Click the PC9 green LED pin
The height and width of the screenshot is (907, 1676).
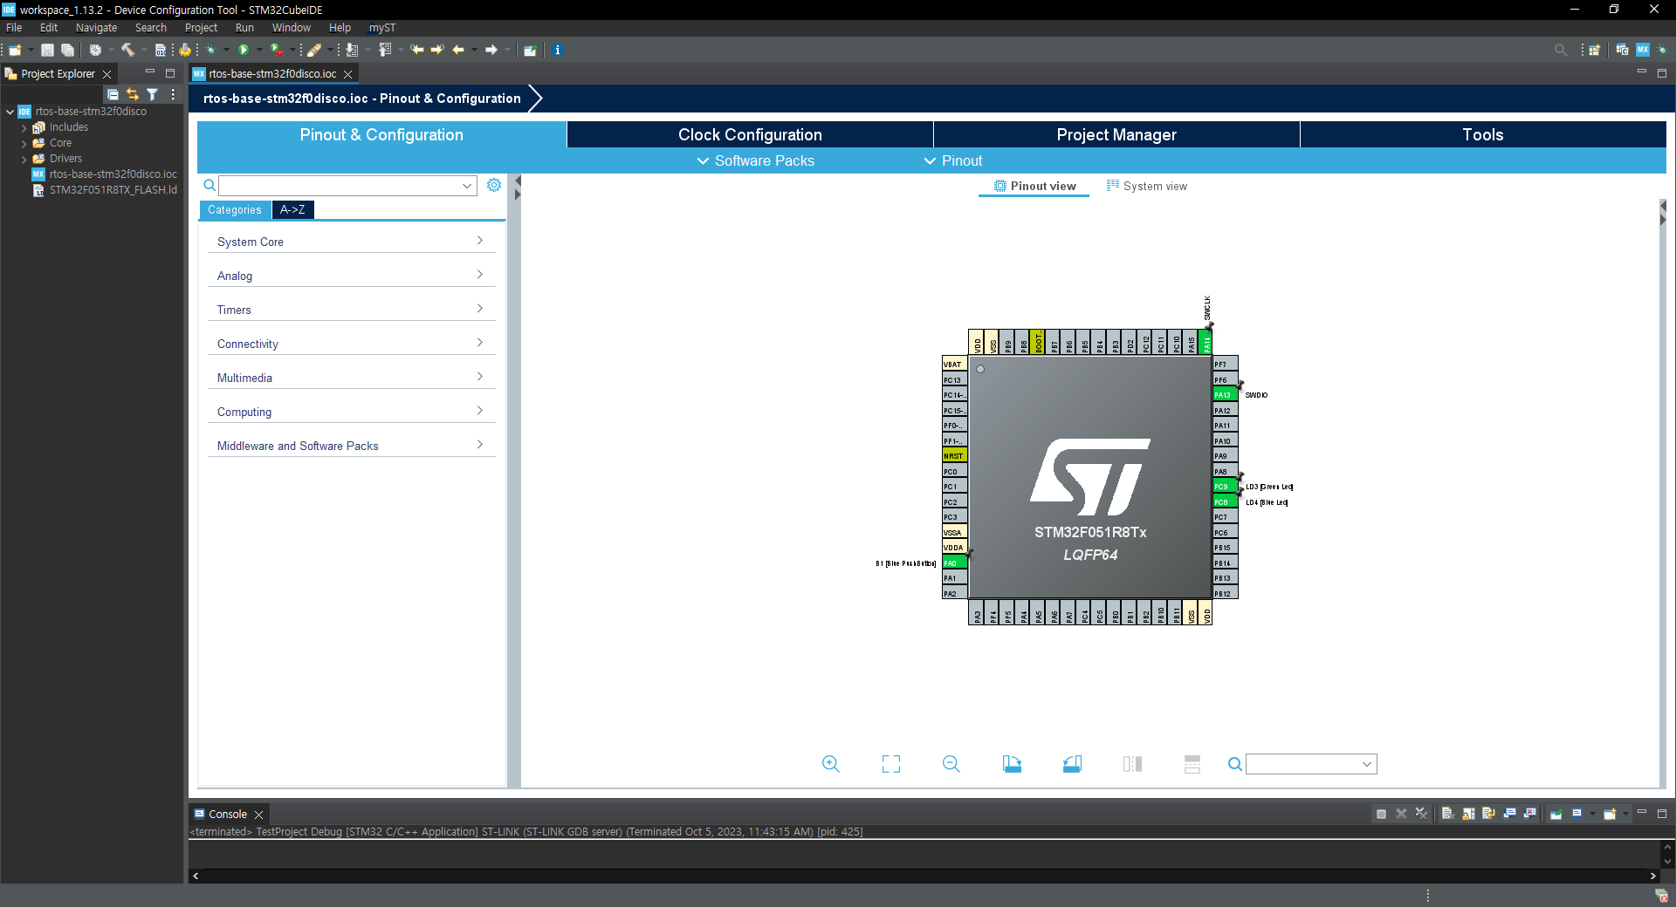pos(1225,487)
